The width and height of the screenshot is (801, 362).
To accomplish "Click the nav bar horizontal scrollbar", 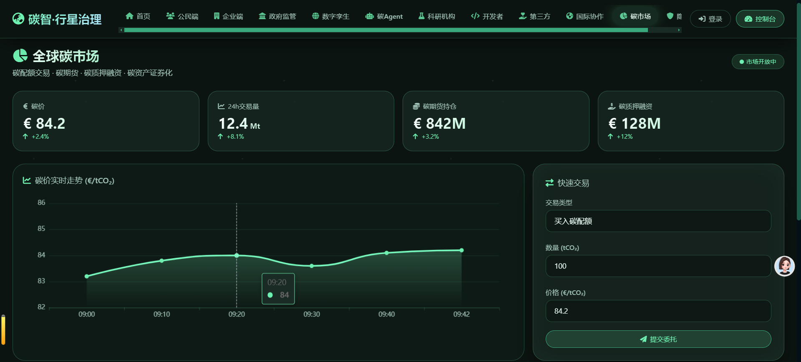I will (x=386, y=30).
